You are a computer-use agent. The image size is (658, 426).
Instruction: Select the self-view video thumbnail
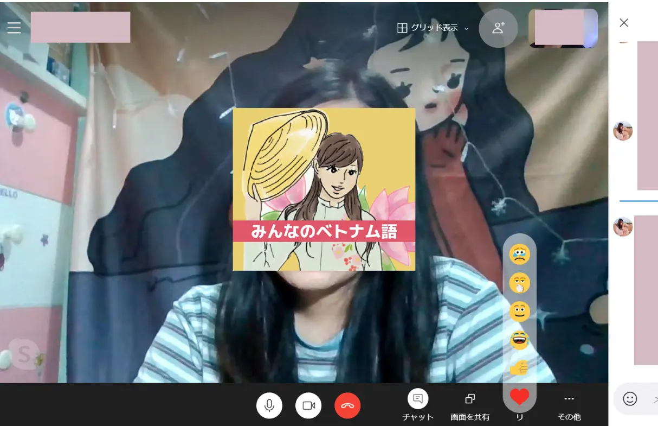(x=563, y=28)
